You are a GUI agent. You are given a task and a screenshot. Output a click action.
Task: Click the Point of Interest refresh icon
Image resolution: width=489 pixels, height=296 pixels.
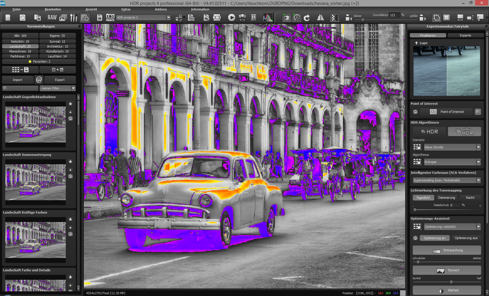coord(415,112)
